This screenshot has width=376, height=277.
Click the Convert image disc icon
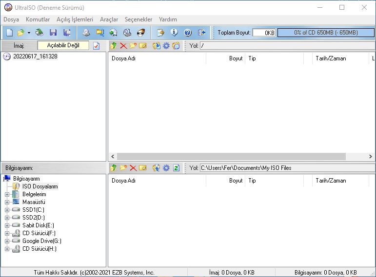pyautogui.click(x=114, y=33)
